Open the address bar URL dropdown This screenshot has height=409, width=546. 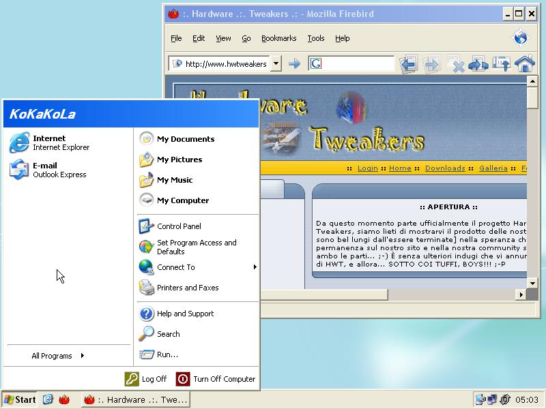(x=276, y=63)
